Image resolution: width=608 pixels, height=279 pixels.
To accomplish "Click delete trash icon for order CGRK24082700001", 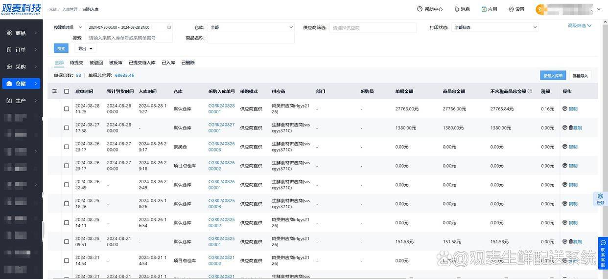I will click(571, 128).
